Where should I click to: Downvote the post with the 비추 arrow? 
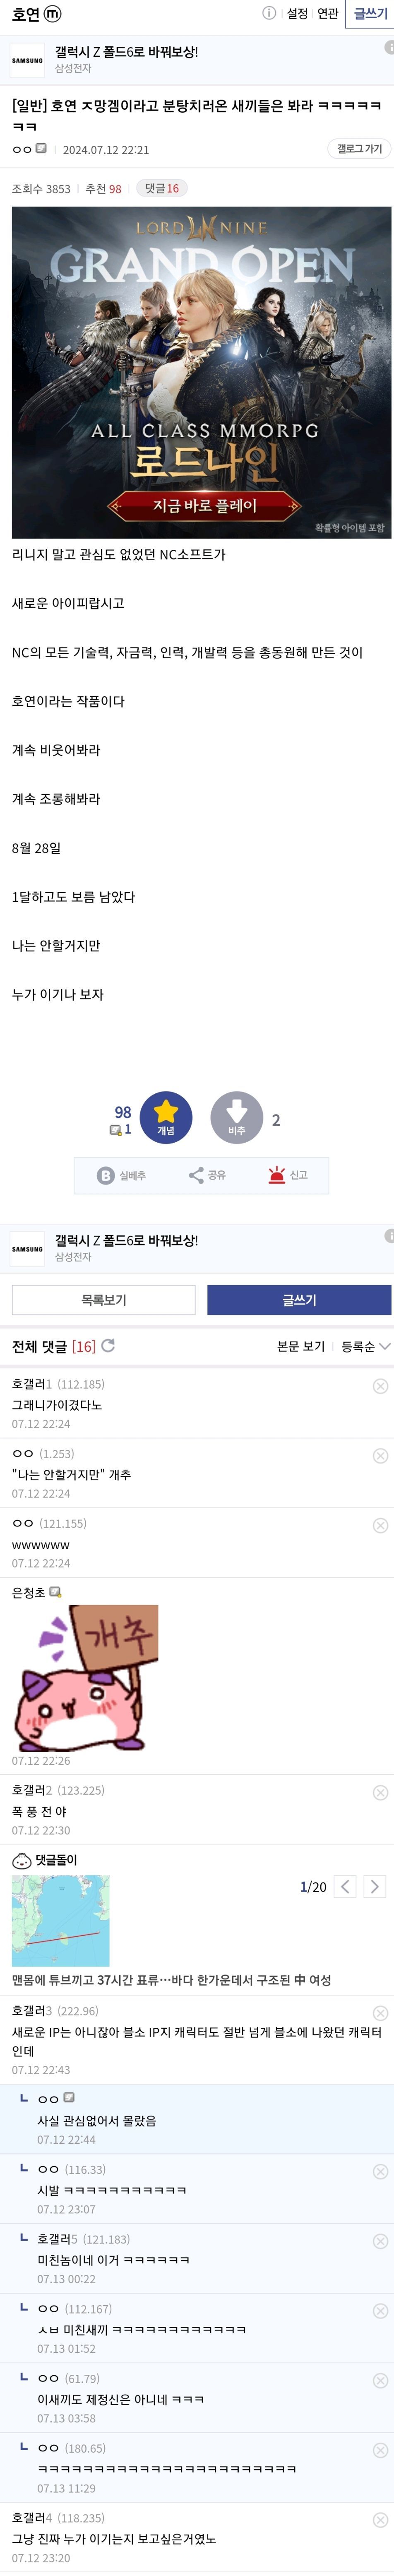pyautogui.click(x=236, y=1117)
